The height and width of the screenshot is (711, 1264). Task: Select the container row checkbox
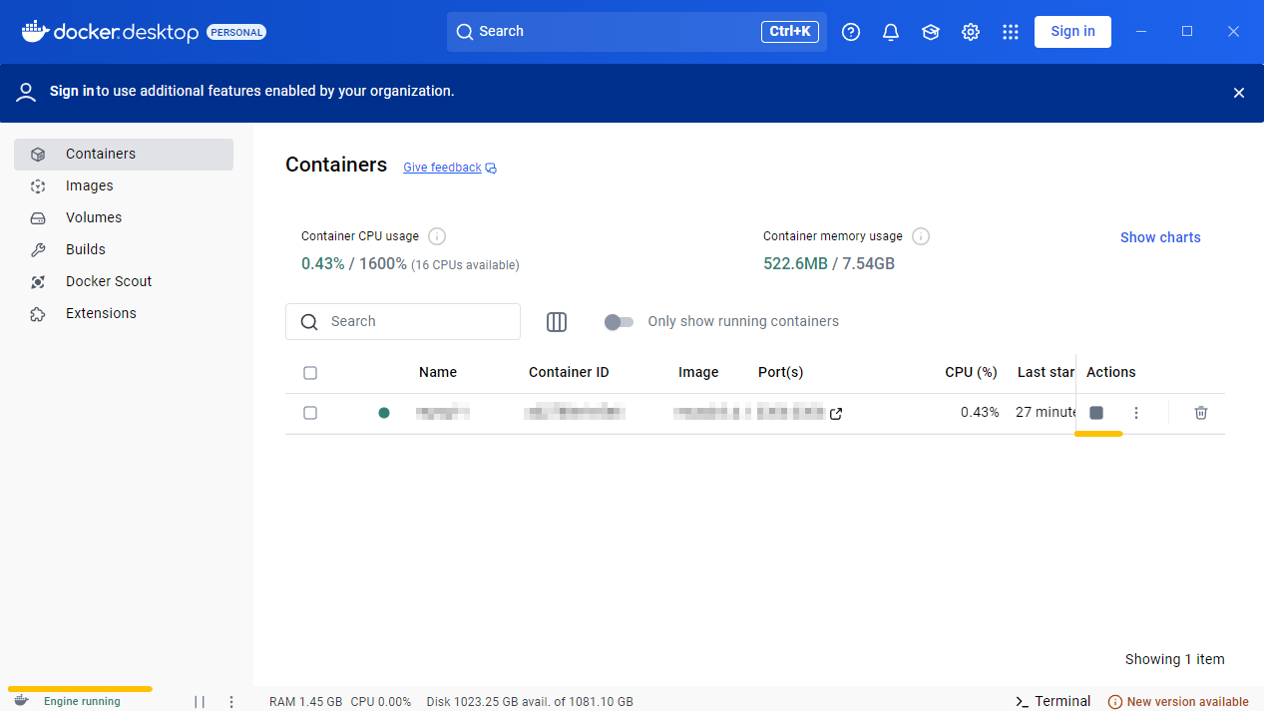coord(310,413)
